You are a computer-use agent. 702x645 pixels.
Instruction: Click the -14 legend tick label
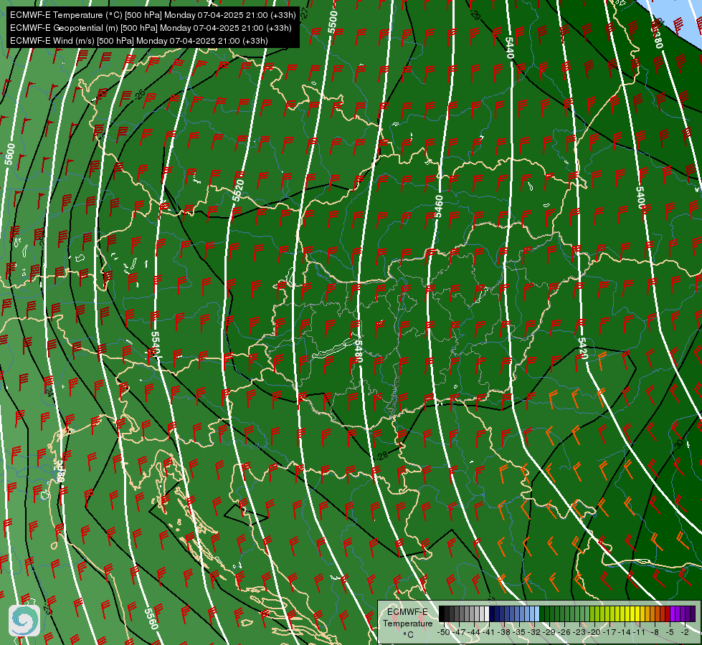[x=625, y=632]
